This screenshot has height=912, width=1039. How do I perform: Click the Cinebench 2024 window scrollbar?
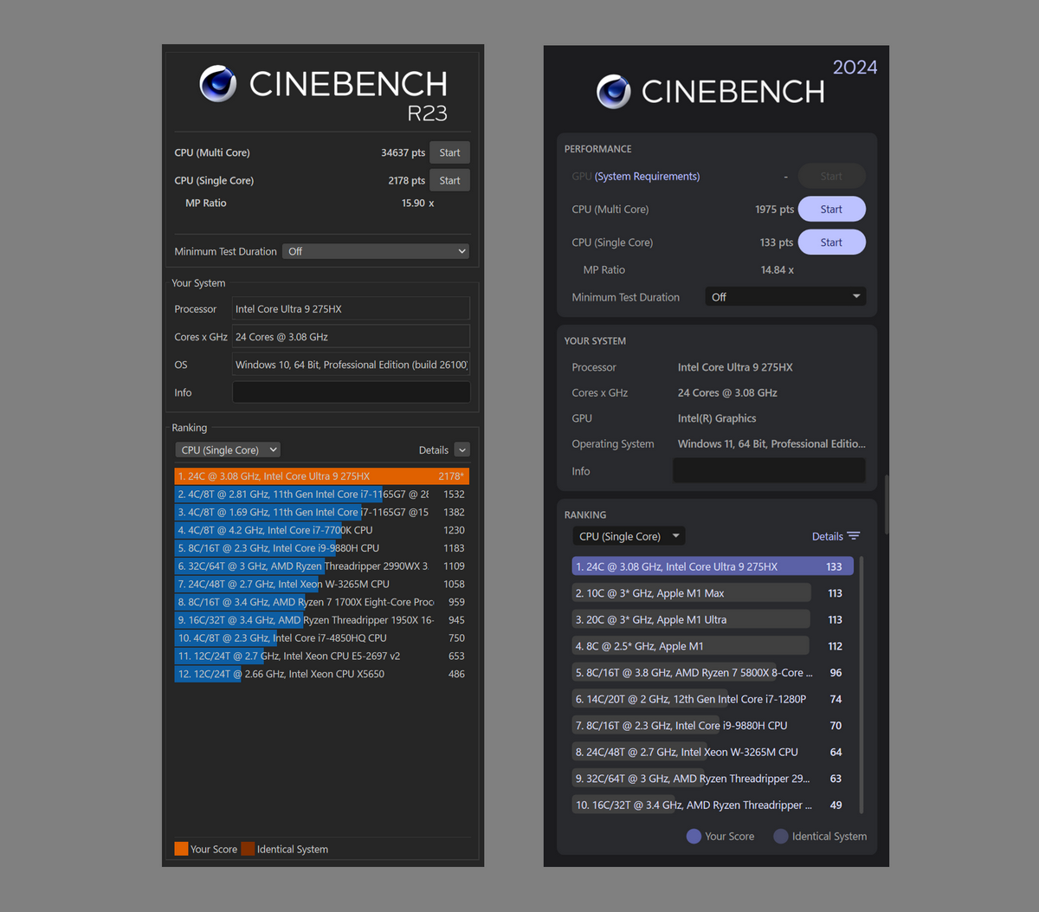pyautogui.click(x=886, y=504)
